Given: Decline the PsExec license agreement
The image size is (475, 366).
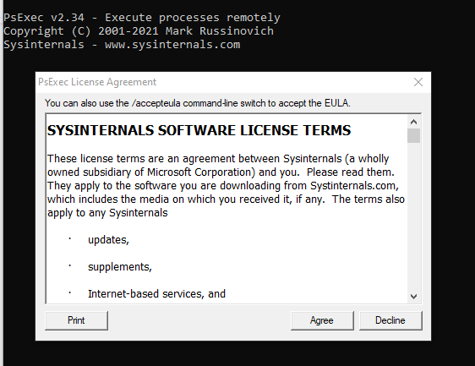Looking at the screenshot, I should [x=390, y=320].
